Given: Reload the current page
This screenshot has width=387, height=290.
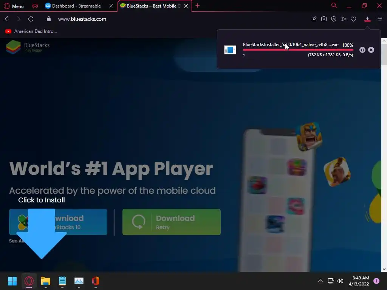Looking at the screenshot, I should point(31,19).
